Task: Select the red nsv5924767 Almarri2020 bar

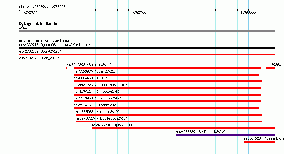Action: pyautogui.click(x=167, y=108)
